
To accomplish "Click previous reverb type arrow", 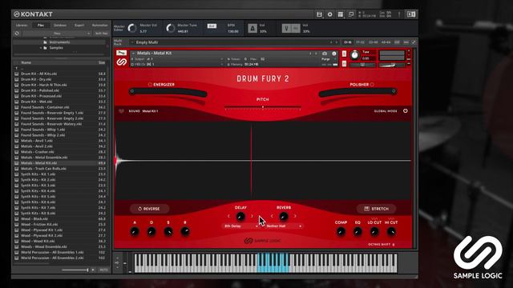I will pyautogui.click(x=272, y=216).
